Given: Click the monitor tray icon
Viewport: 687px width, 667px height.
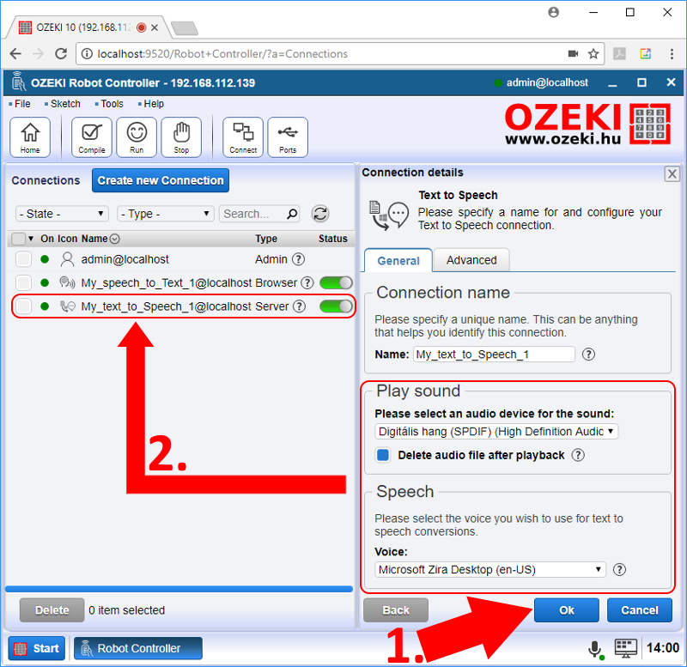Looking at the screenshot, I should (x=626, y=648).
